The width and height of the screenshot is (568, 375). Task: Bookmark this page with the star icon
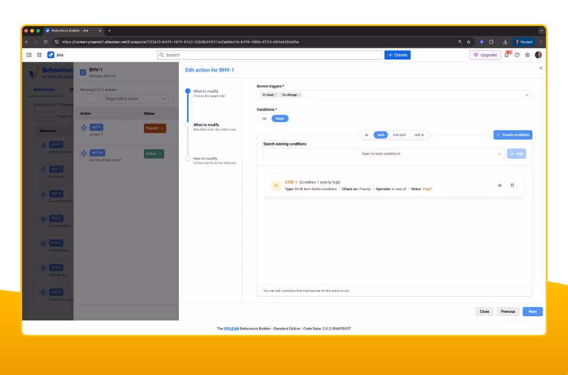(468, 42)
